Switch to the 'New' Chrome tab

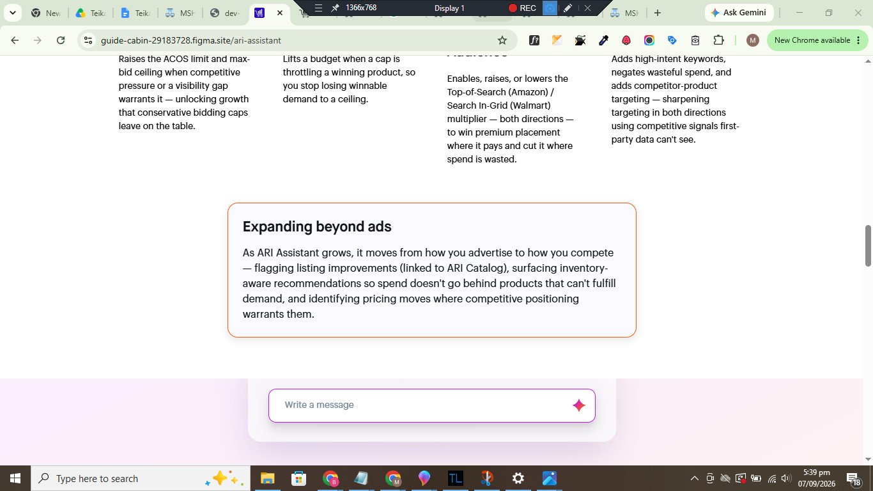(x=46, y=13)
